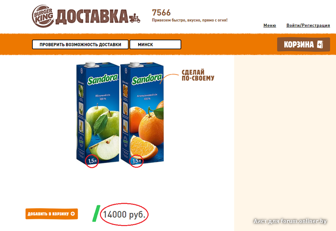Click Проверить возможность доставки button
Viewport: 336px width, 231px height.
tap(80, 45)
